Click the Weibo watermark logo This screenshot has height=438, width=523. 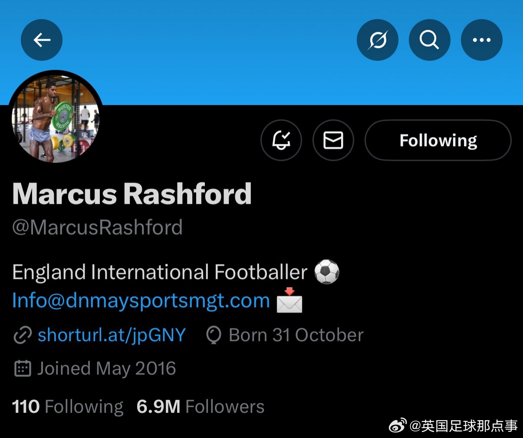398,425
